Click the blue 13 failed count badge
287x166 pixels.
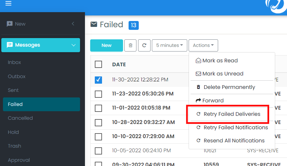pos(133,25)
